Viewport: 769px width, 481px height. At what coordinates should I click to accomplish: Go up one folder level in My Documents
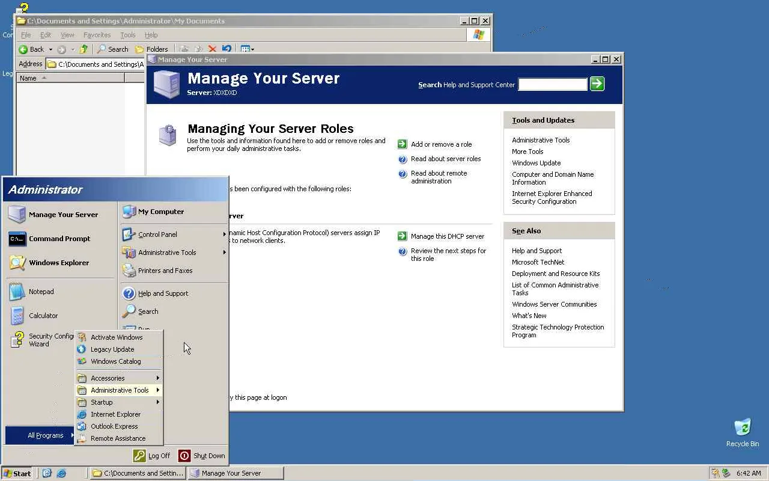[x=84, y=49]
